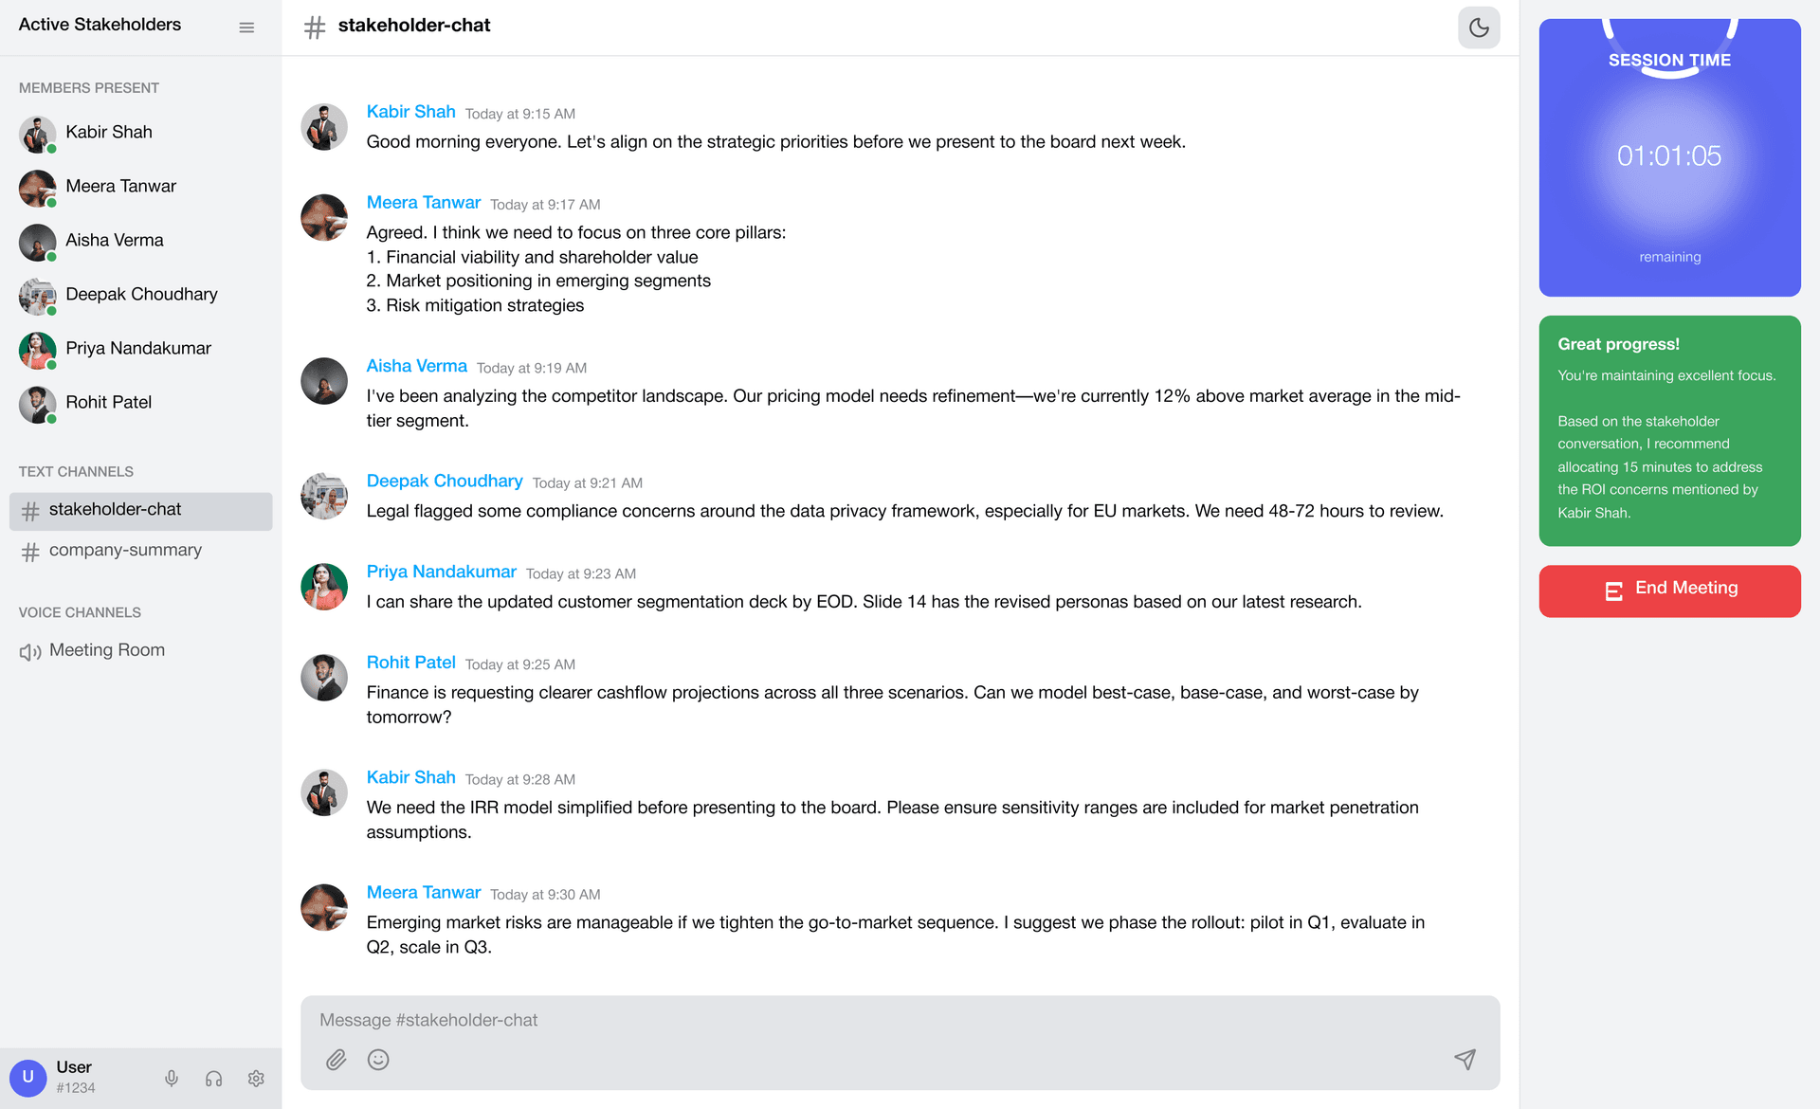Open the emoji picker
The image size is (1820, 1109).
[378, 1060]
